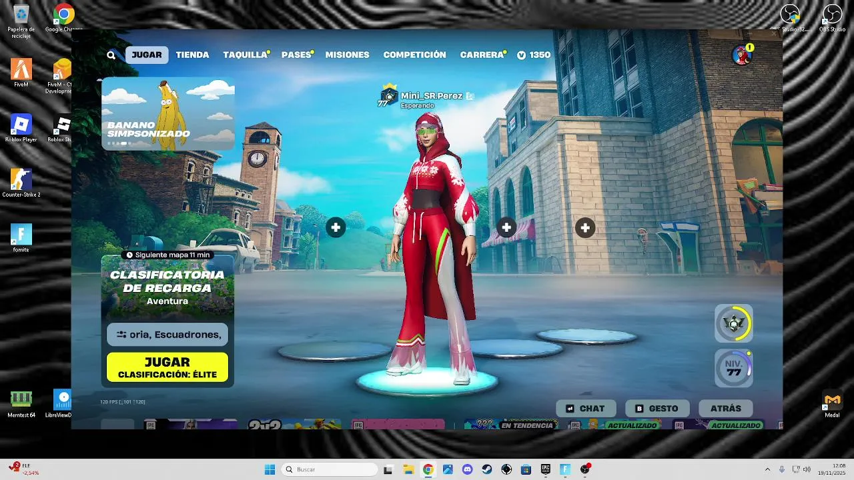Open the CARRERA tab
The width and height of the screenshot is (854, 480).
click(x=482, y=55)
